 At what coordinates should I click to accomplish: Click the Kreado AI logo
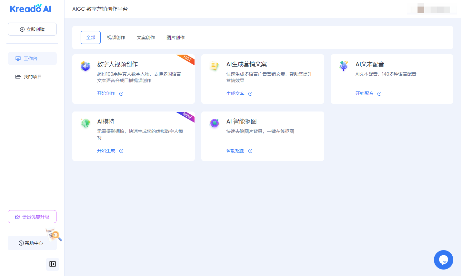click(x=30, y=9)
